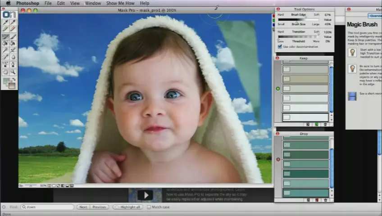The image size is (382, 216).
Task: Select the Magic Bucket fill tool
Action: 5,43
